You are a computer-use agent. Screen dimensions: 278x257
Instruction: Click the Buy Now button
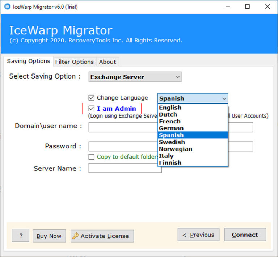pyautogui.click(x=49, y=236)
